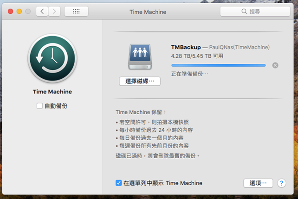Click the magnifier icon in search field
298x199 pixels.
pos(244,12)
